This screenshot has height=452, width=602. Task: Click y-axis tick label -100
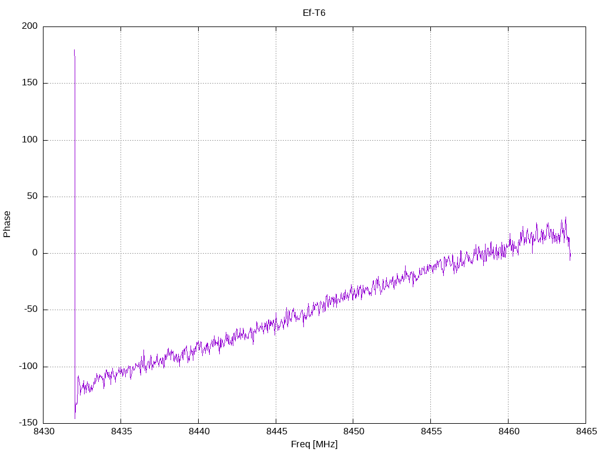point(28,367)
